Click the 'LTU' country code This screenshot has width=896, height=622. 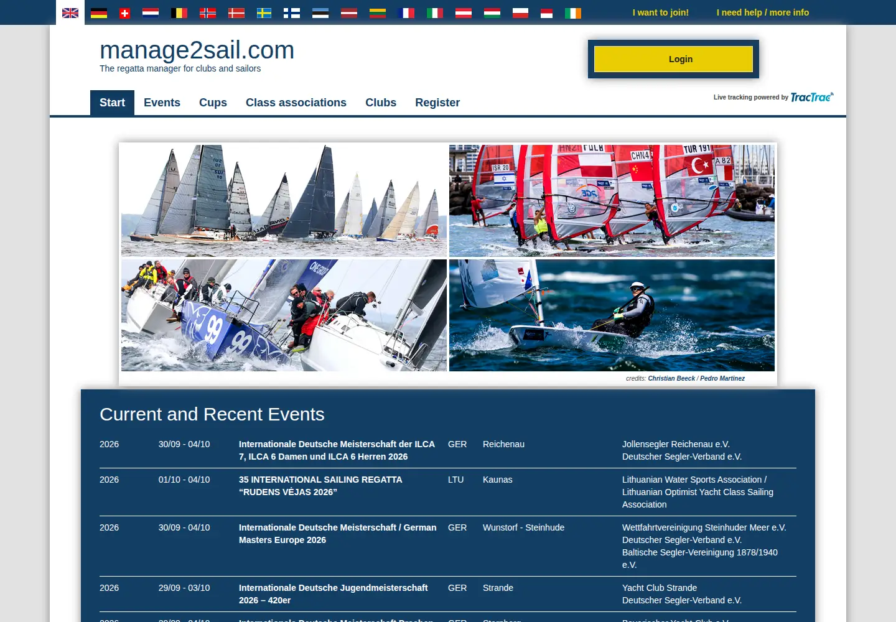(x=455, y=480)
